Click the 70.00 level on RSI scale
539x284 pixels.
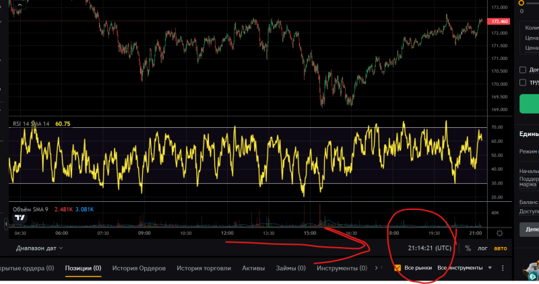point(497,127)
